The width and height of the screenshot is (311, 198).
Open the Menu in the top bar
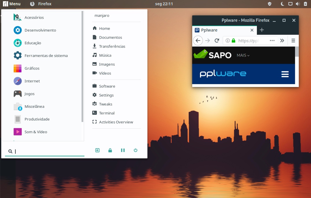(x=12, y=4)
